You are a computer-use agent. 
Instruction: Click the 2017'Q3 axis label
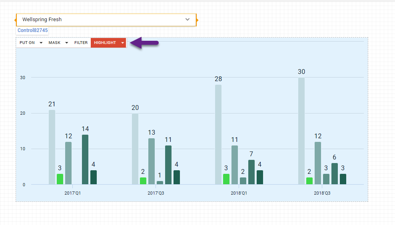(x=156, y=193)
